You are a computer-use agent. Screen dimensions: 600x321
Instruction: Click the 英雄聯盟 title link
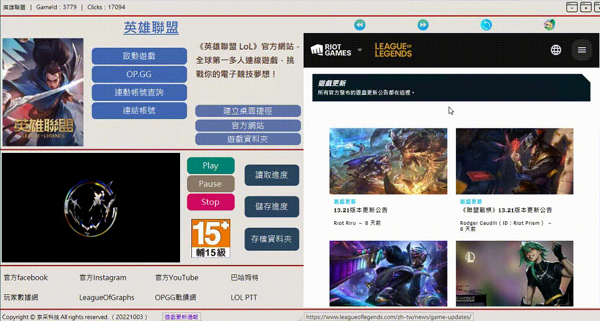coord(151,28)
